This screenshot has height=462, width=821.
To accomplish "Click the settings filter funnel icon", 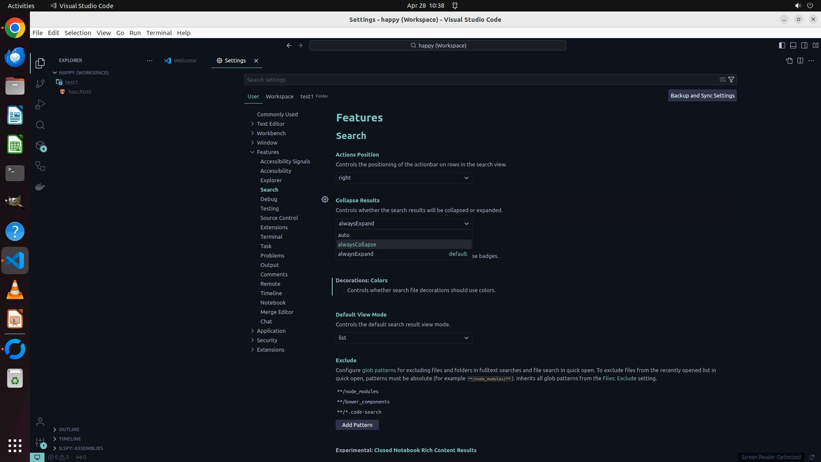I will (x=731, y=80).
